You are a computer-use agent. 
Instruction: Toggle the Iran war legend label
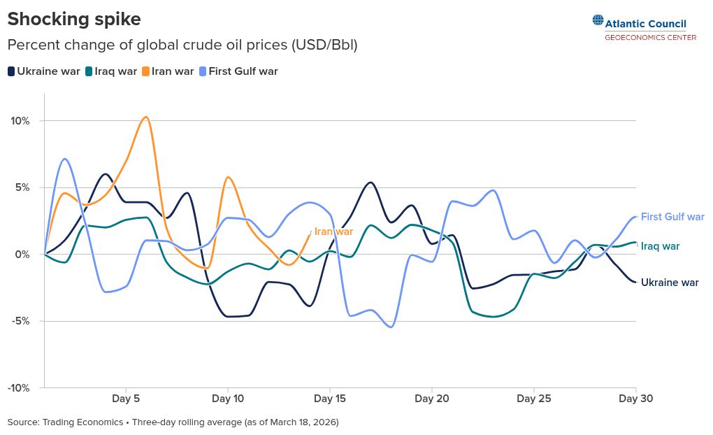173,71
